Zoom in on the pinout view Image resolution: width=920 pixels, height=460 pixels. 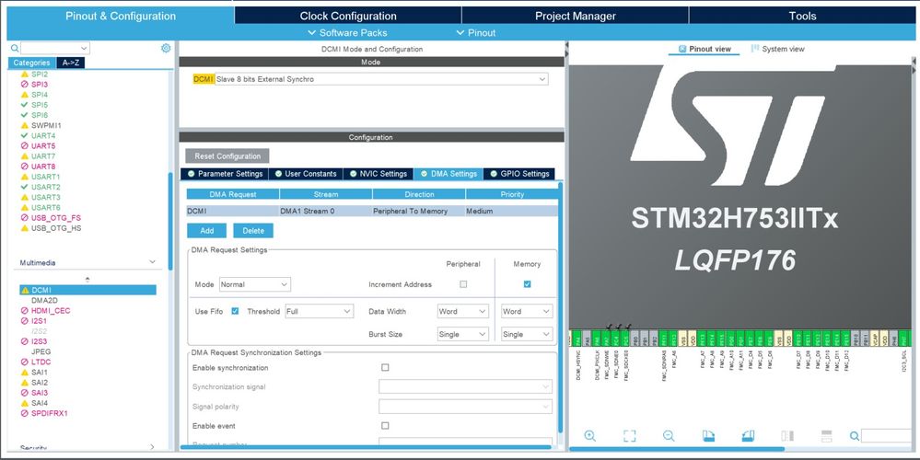click(590, 435)
